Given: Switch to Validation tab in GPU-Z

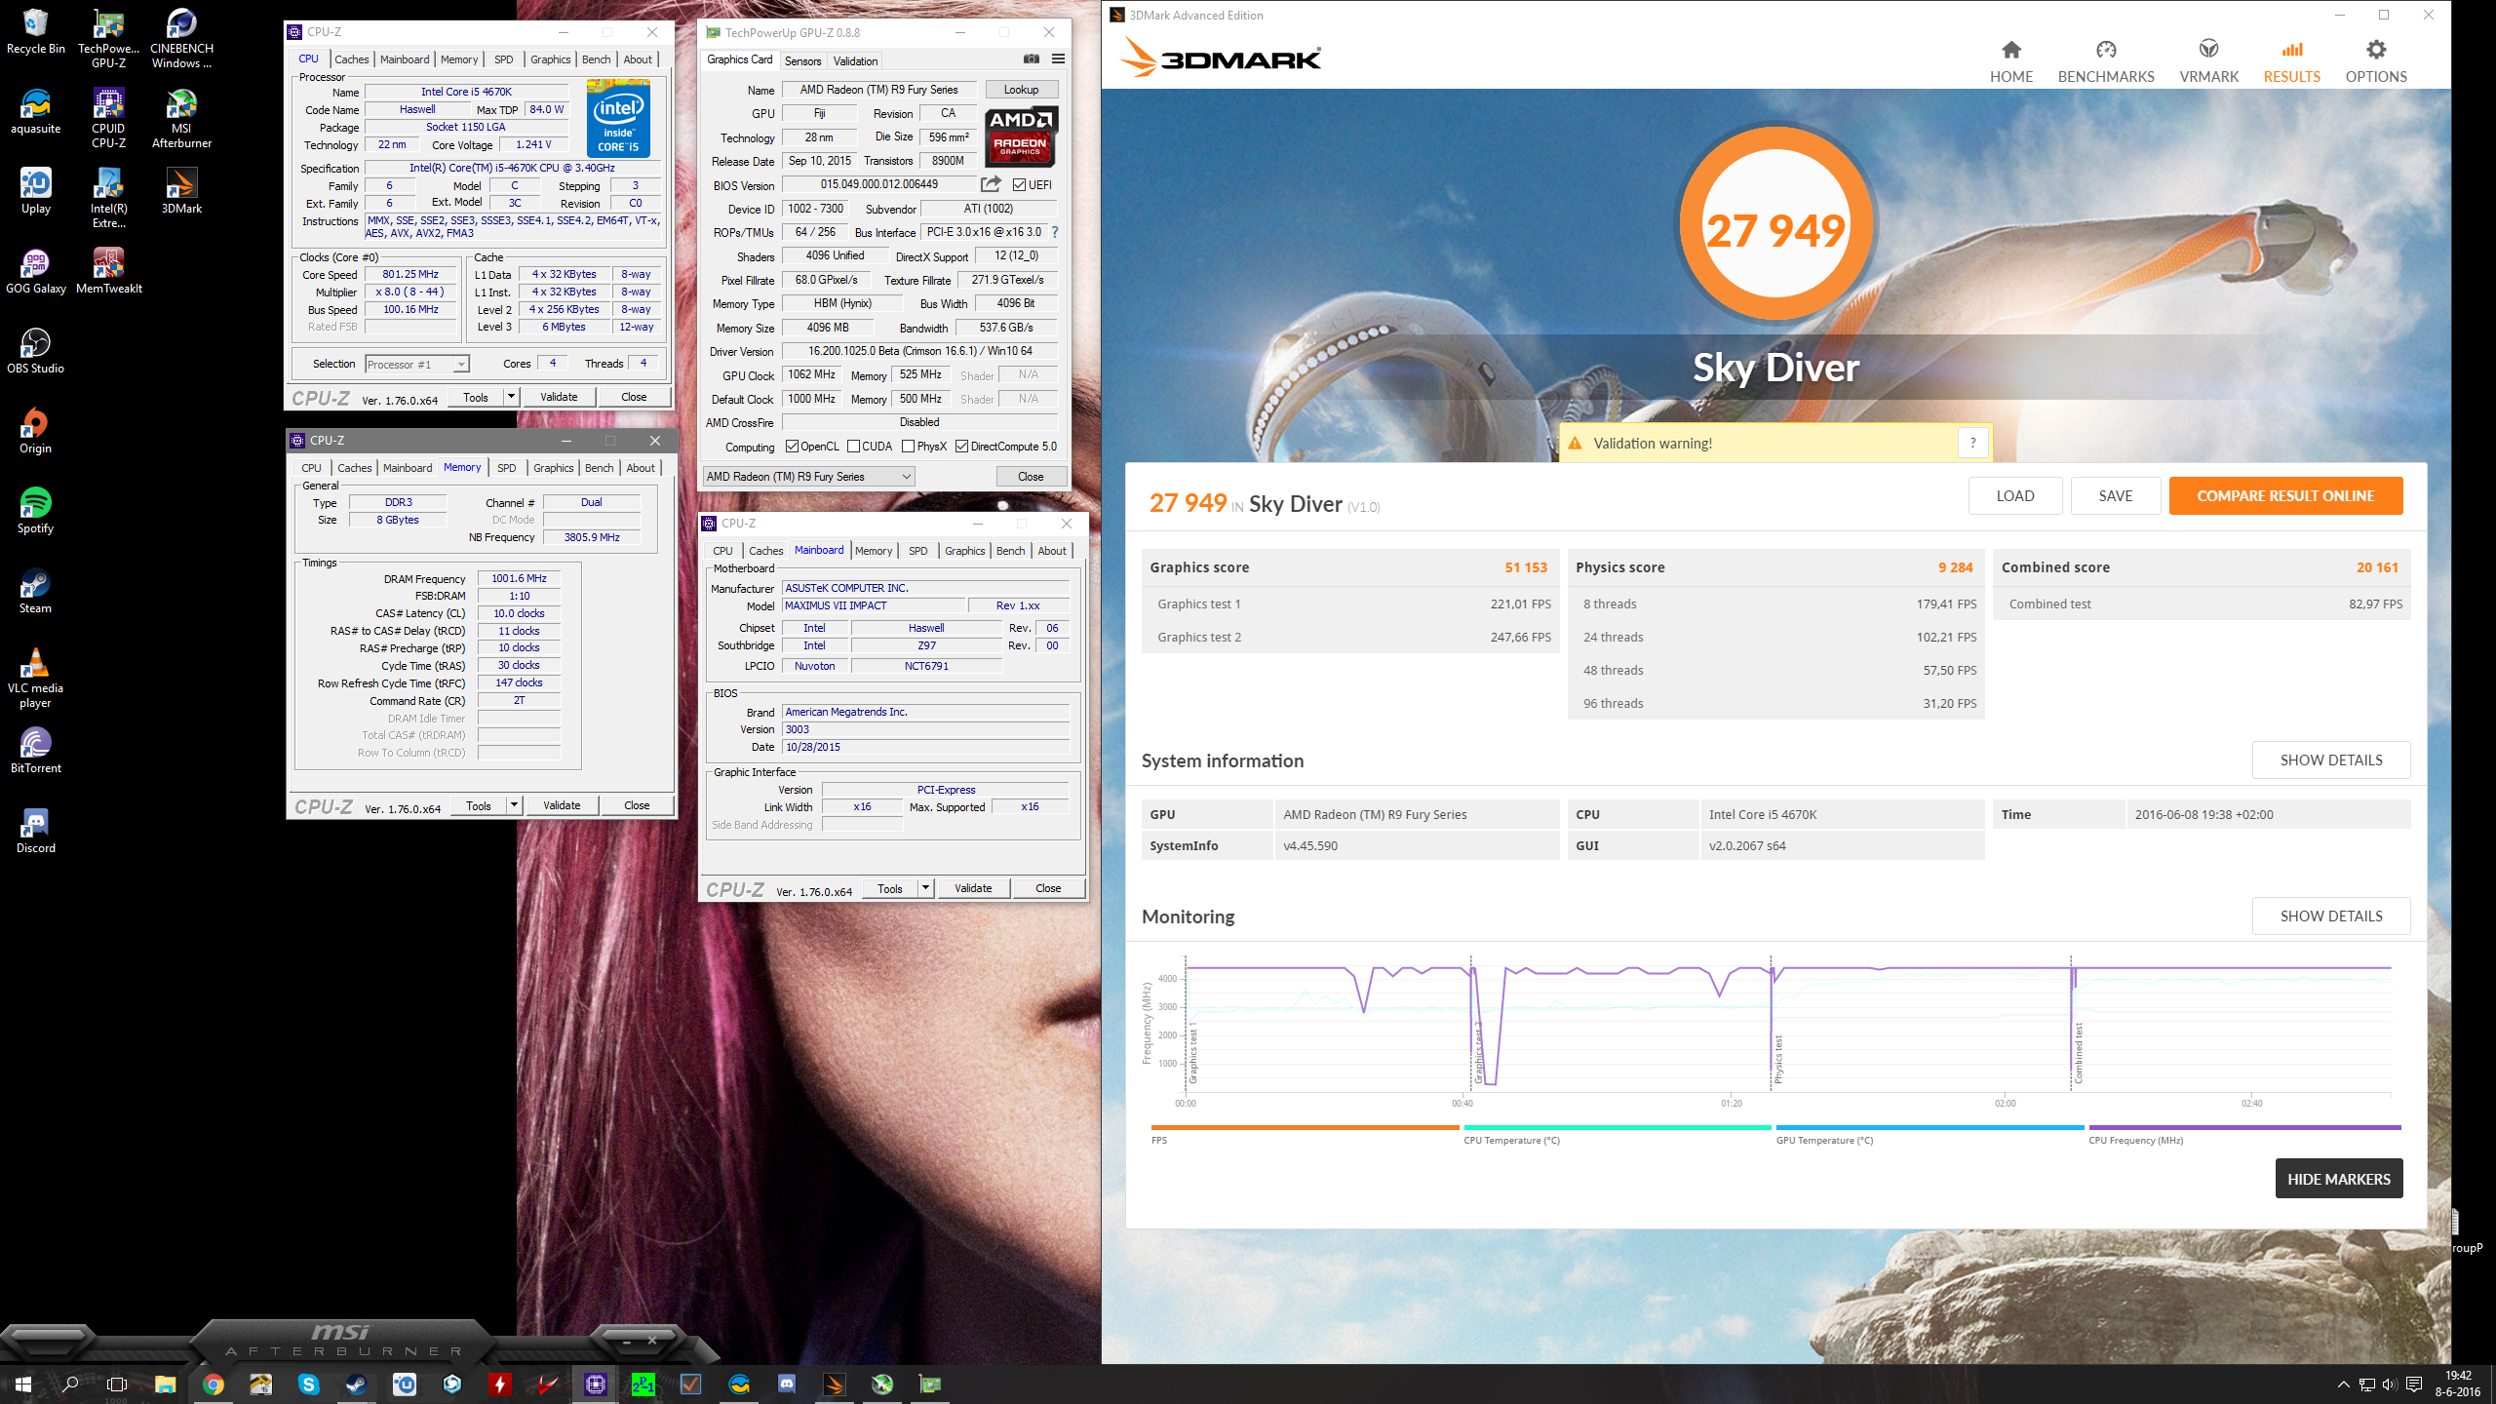Looking at the screenshot, I should point(855,60).
